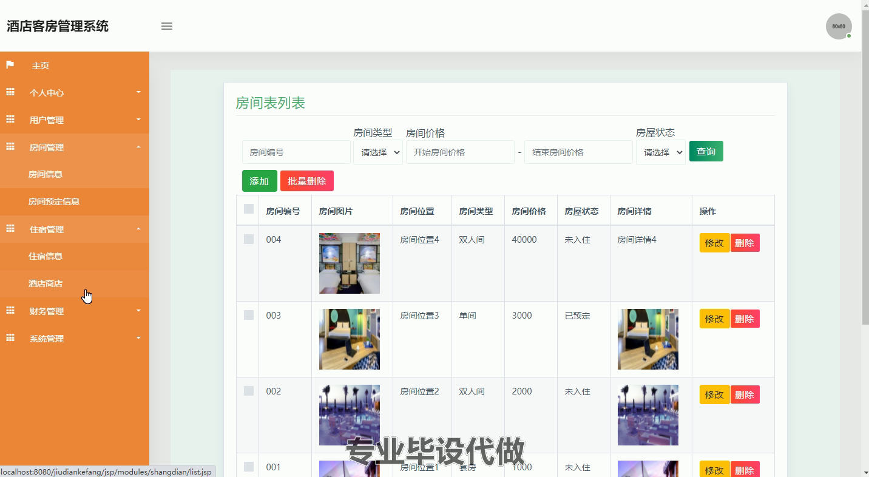
Task: Collapse the 住宿管理 menu arrow
Action: pos(138,229)
